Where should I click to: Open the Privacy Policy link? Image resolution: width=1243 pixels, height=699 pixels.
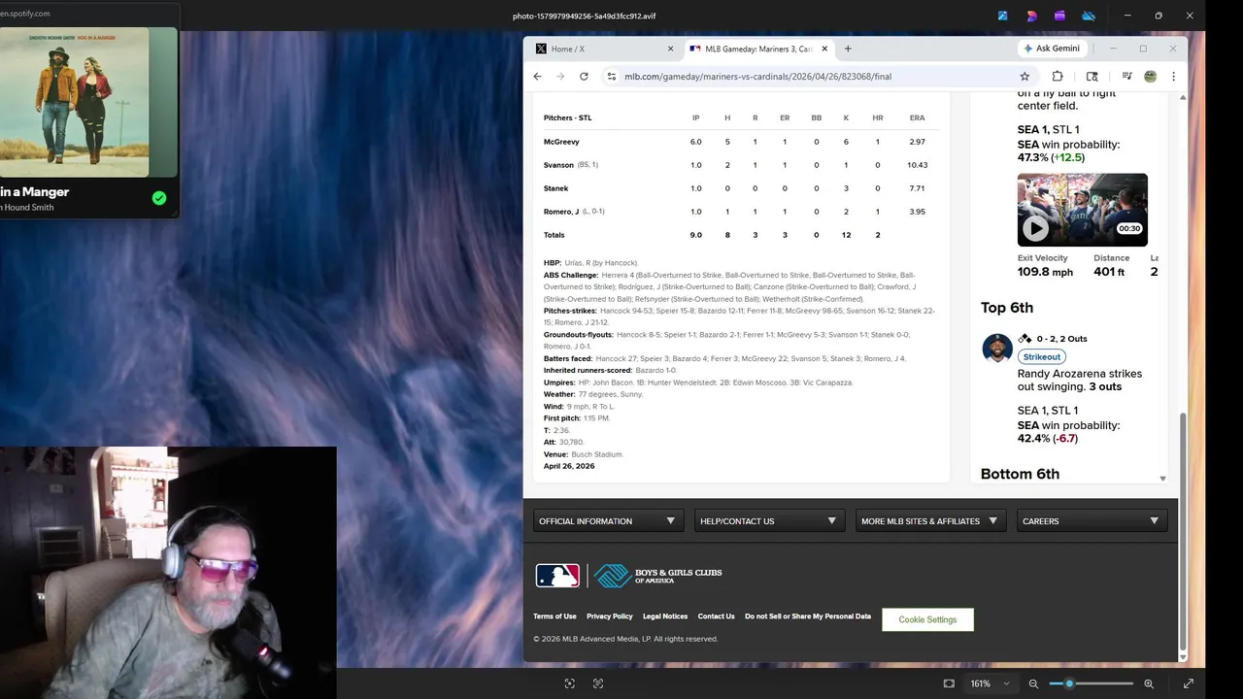tap(609, 616)
